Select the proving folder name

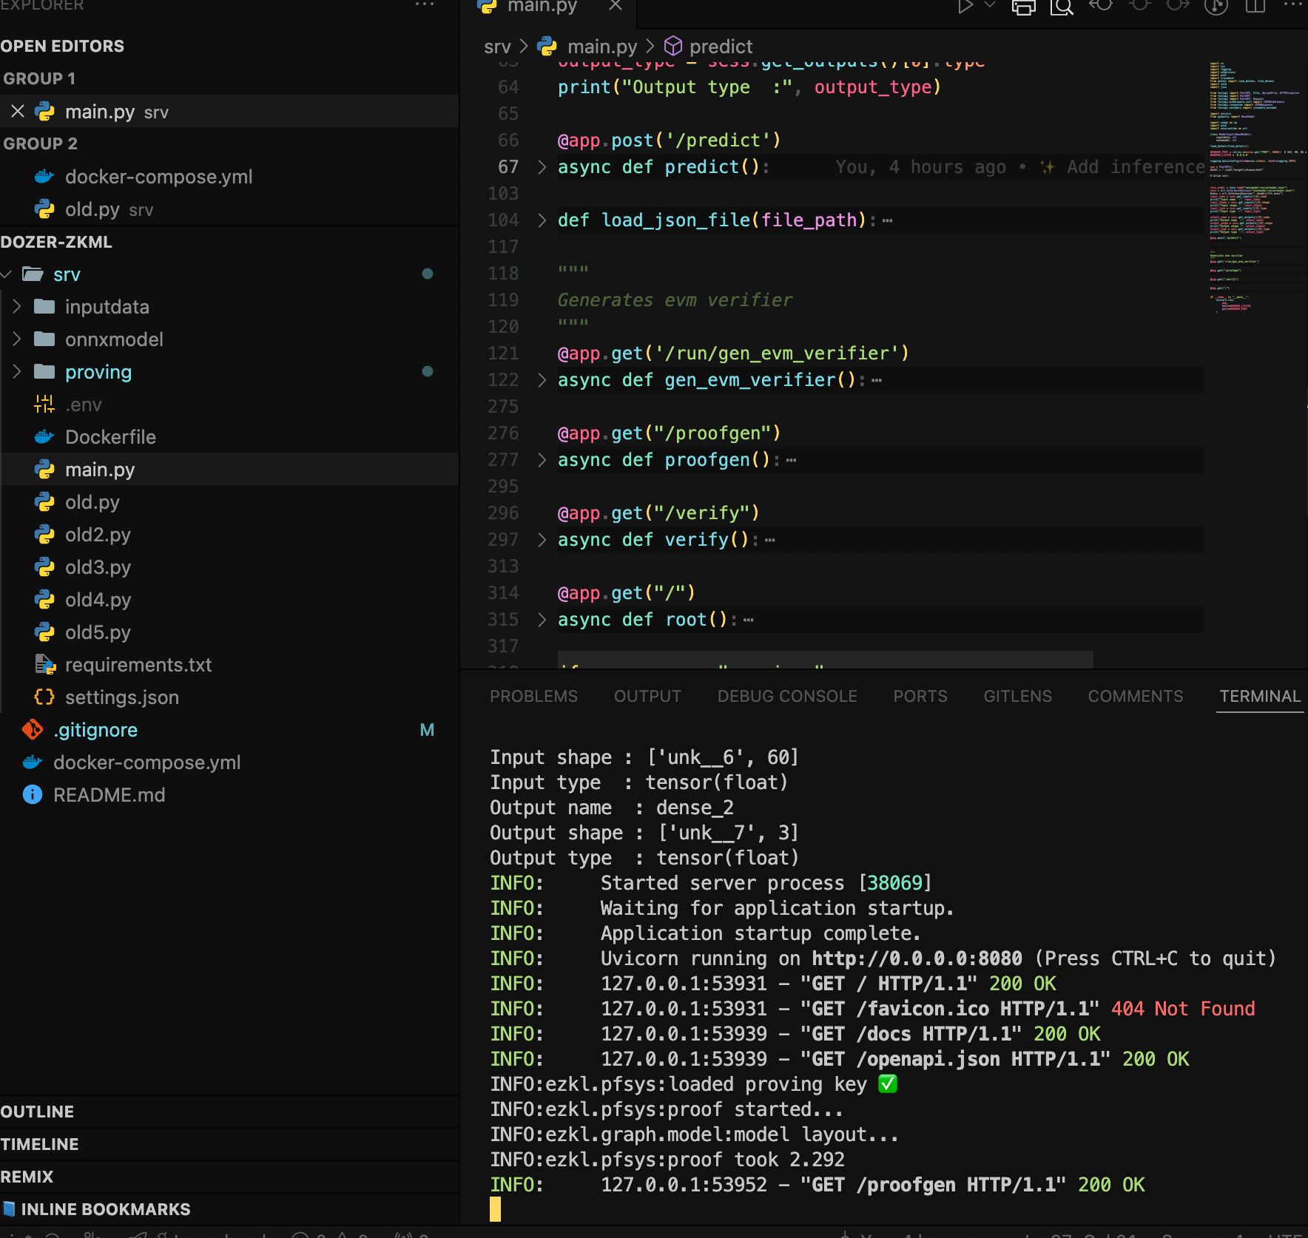[98, 372]
